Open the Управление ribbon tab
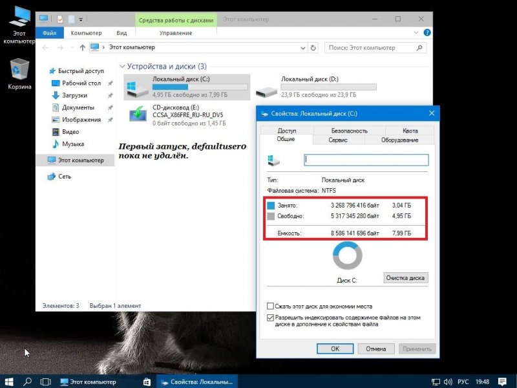Screen dimensions: 517x388 [176, 33]
